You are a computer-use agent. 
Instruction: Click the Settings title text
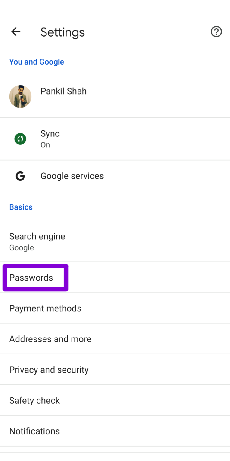coord(62,32)
